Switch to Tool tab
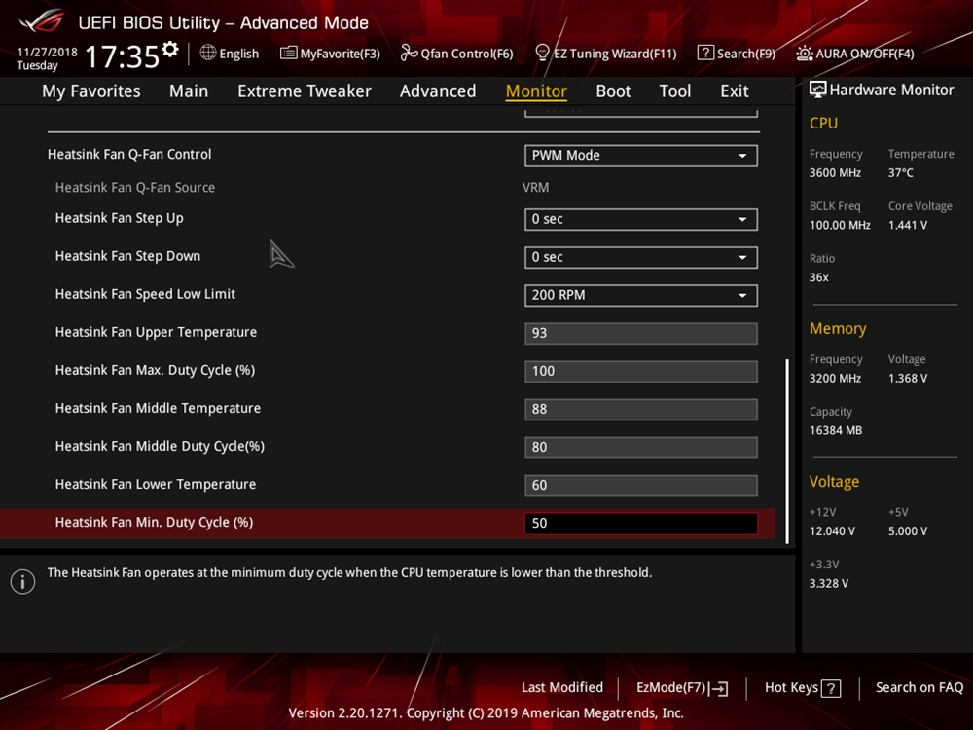This screenshot has width=973, height=730. (x=674, y=91)
